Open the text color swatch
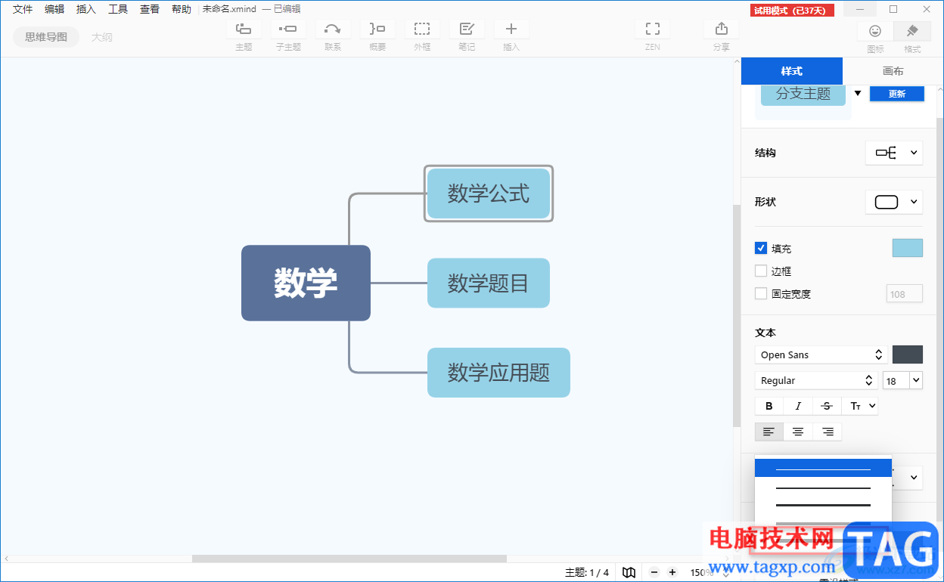944x582 pixels. click(908, 354)
